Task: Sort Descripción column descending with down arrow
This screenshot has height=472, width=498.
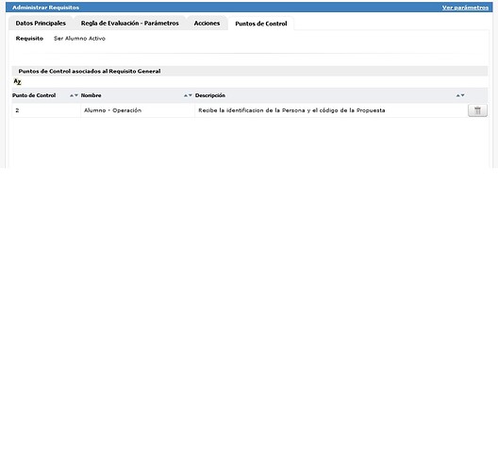Action: tap(462, 95)
